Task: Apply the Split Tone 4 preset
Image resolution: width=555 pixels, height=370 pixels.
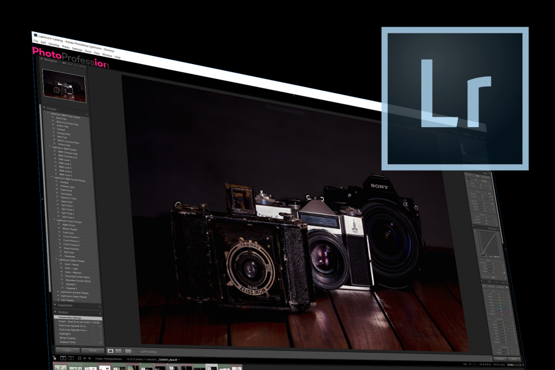Action: click(68, 218)
